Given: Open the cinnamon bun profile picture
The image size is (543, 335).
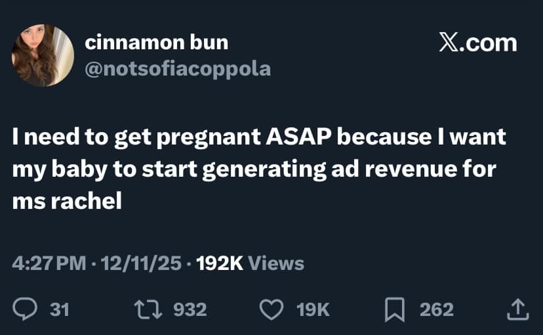Looking at the screenshot, I should [x=43, y=55].
